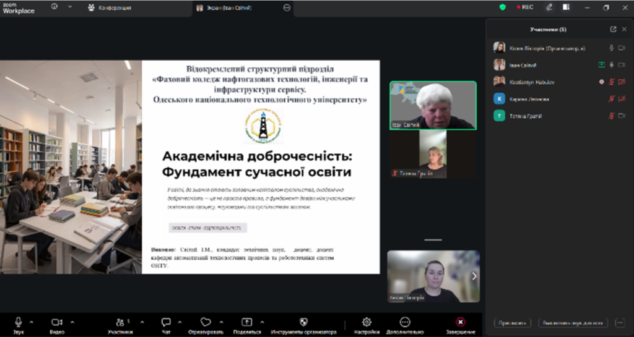The width and height of the screenshot is (634, 337).
Task: Open the Чат chat panel
Action: [166, 325]
